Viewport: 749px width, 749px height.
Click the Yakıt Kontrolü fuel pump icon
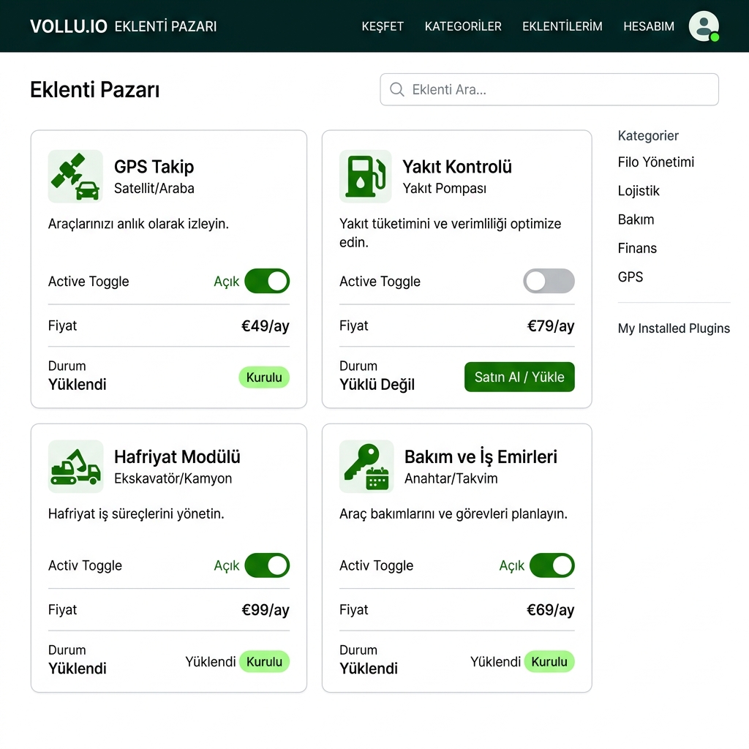[366, 176]
